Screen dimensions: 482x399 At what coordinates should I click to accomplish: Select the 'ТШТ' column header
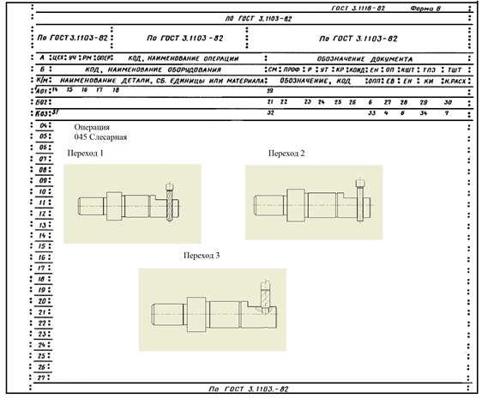[x=455, y=70]
